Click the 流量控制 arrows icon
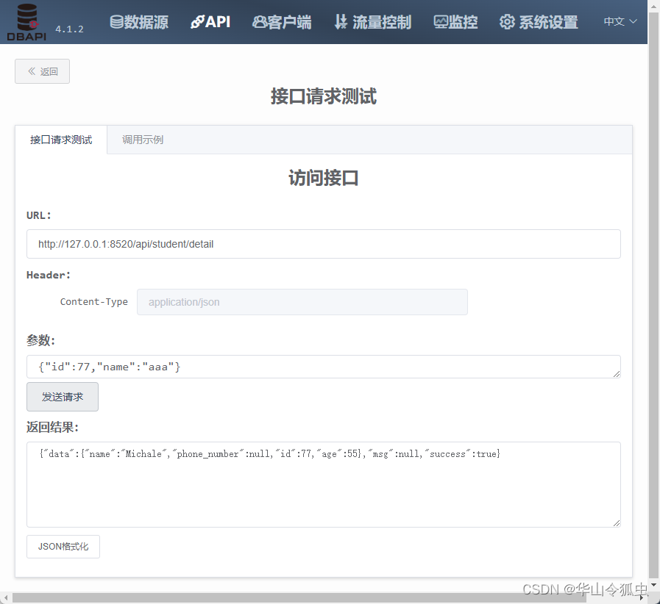The image size is (660, 604). [x=341, y=21]
